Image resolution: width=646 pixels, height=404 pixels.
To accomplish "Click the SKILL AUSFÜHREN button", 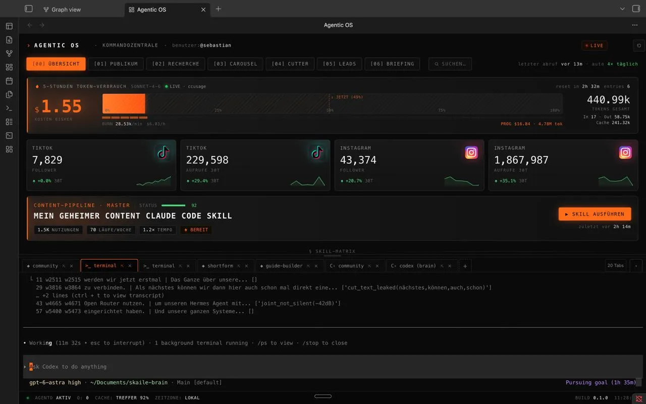I will [x=595, y=214].
